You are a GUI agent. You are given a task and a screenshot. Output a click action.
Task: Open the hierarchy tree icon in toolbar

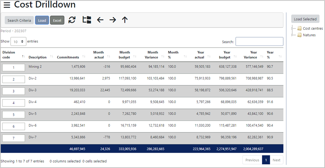tap(87, 20)
